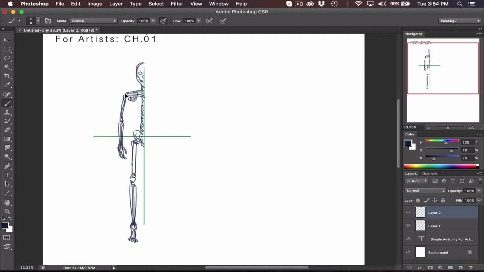Image resolution: width=484 pixels, height=272 pixels.
Task: Toggle visibility of the Background layer
Action: pyautogui.click(x=408, y=252)
